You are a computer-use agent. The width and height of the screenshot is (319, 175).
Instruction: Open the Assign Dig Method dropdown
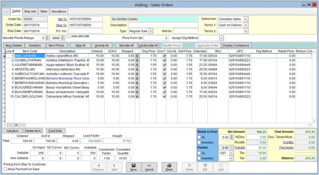pos(221,38)
